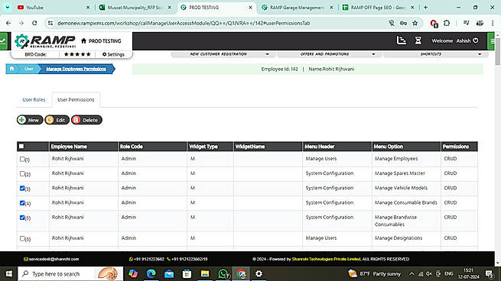Open Shanrohi Technologies Private Limited link
Screen dimensions: 501x281
coord(327,259)
